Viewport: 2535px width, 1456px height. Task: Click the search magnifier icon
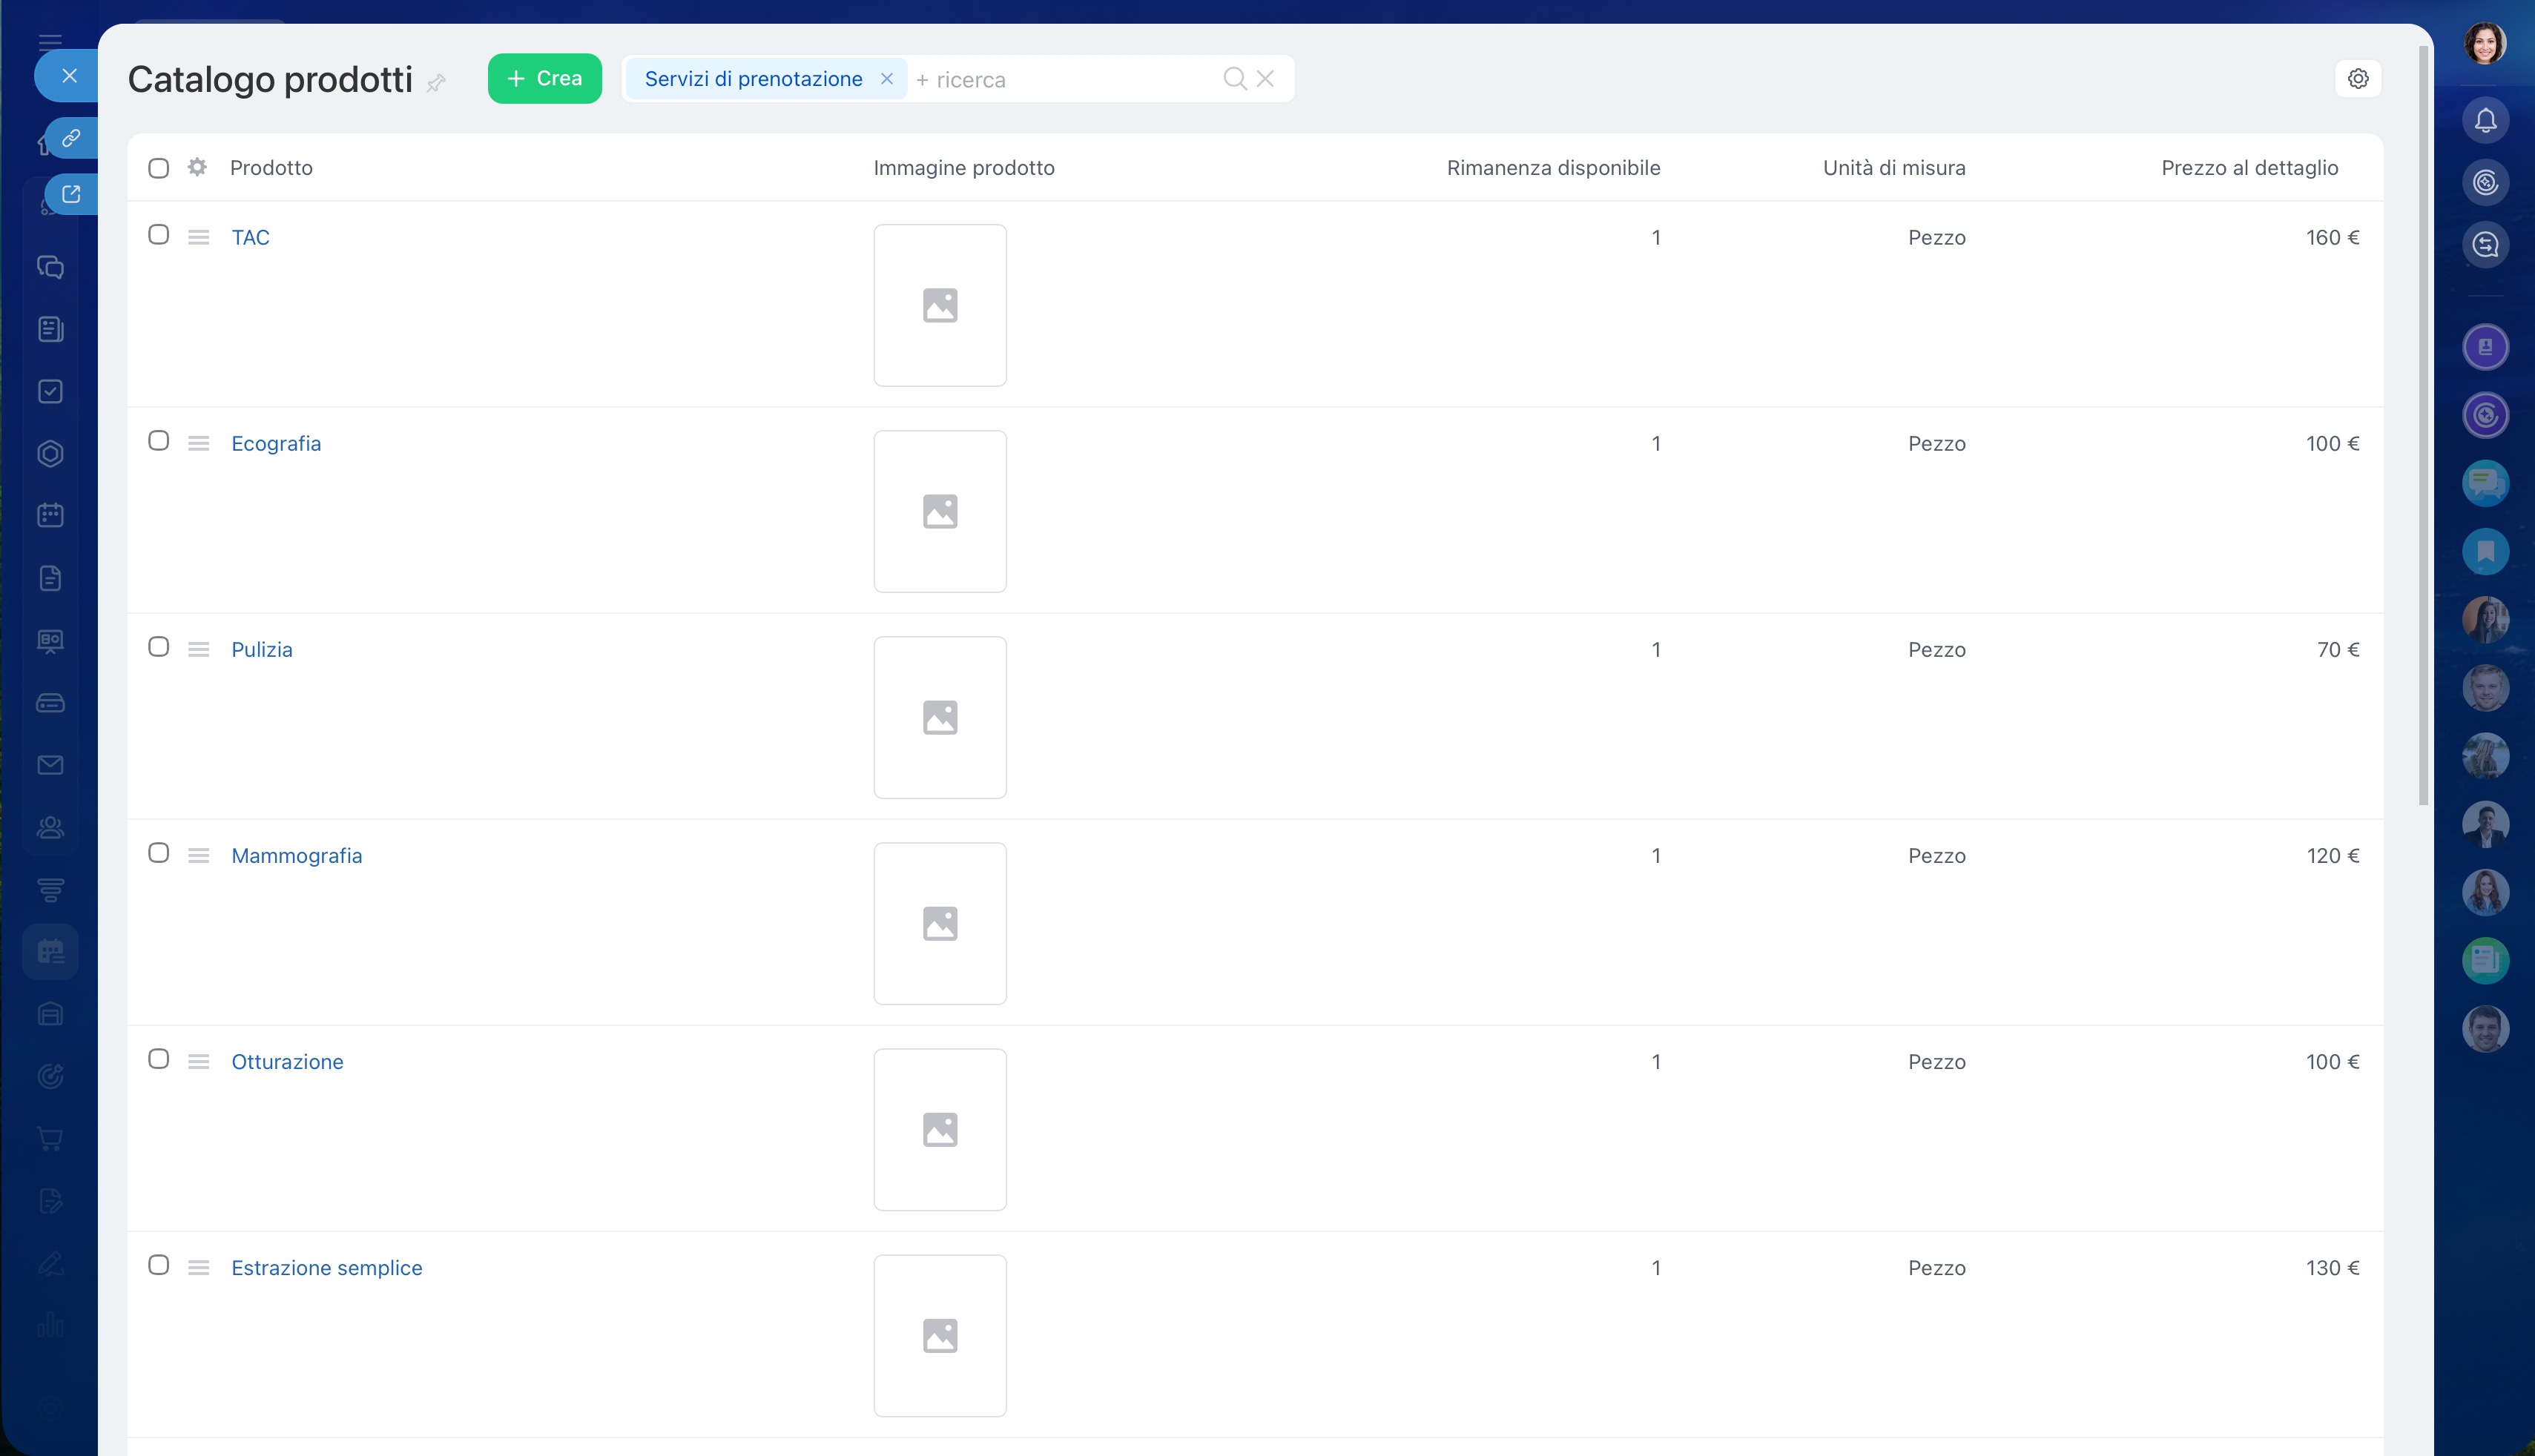[x=1234, y=79]
